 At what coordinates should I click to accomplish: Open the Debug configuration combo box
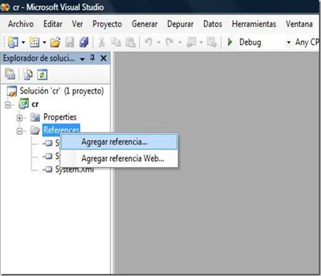click(265, 42)
